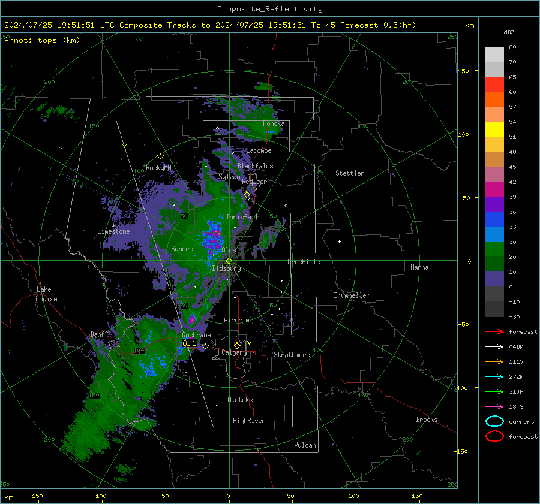540x504 pixels.
Task: Click the RockyMH label
Action: (x=158, y=168)
